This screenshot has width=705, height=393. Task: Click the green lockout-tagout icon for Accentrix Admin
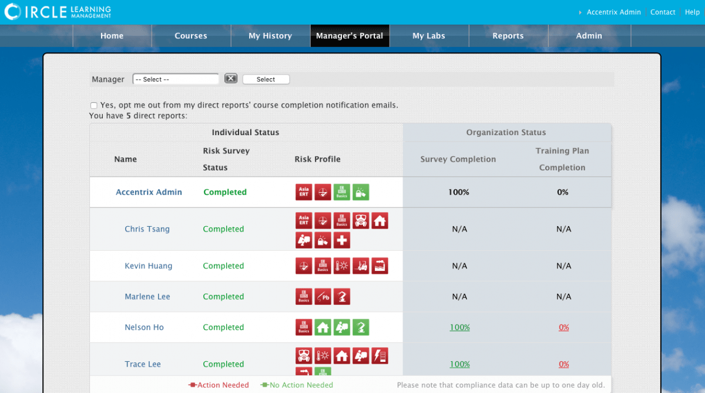click(x=360, y=192)
